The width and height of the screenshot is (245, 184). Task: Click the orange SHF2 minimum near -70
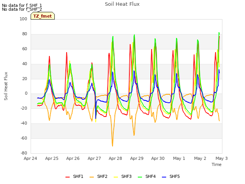pyautogui.click(x=113, y=146)
